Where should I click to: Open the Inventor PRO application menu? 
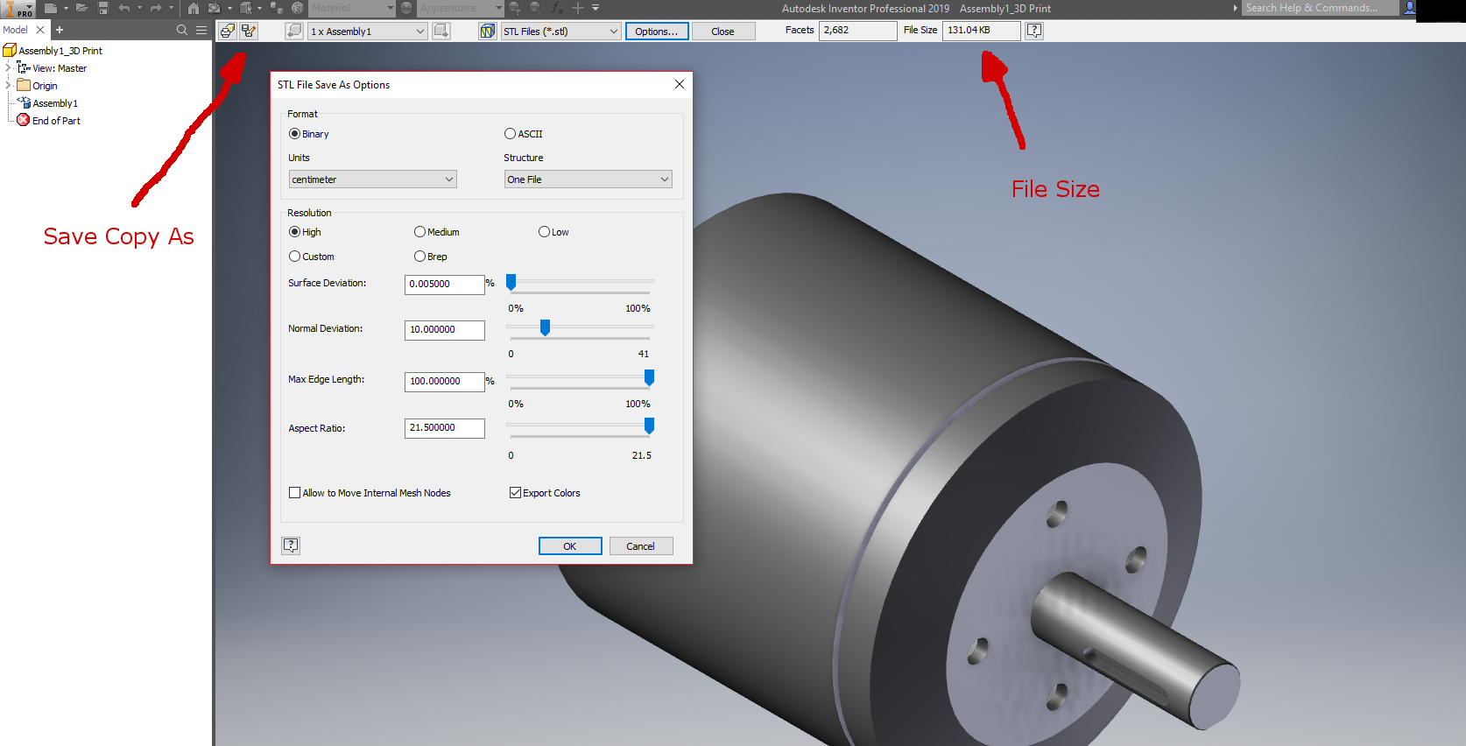[18, 9]
